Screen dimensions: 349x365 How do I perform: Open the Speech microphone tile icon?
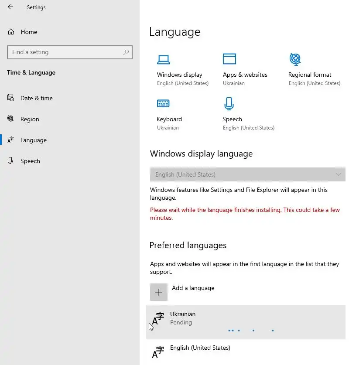pyautogui.click(x=229, y=104)
